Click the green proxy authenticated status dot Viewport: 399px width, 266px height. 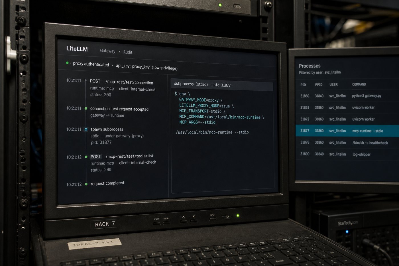coord(67,63)
